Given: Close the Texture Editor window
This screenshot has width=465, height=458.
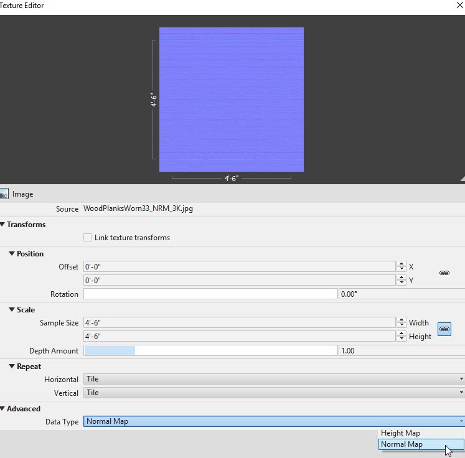Looking at the screenshot, I should point(459,5).
